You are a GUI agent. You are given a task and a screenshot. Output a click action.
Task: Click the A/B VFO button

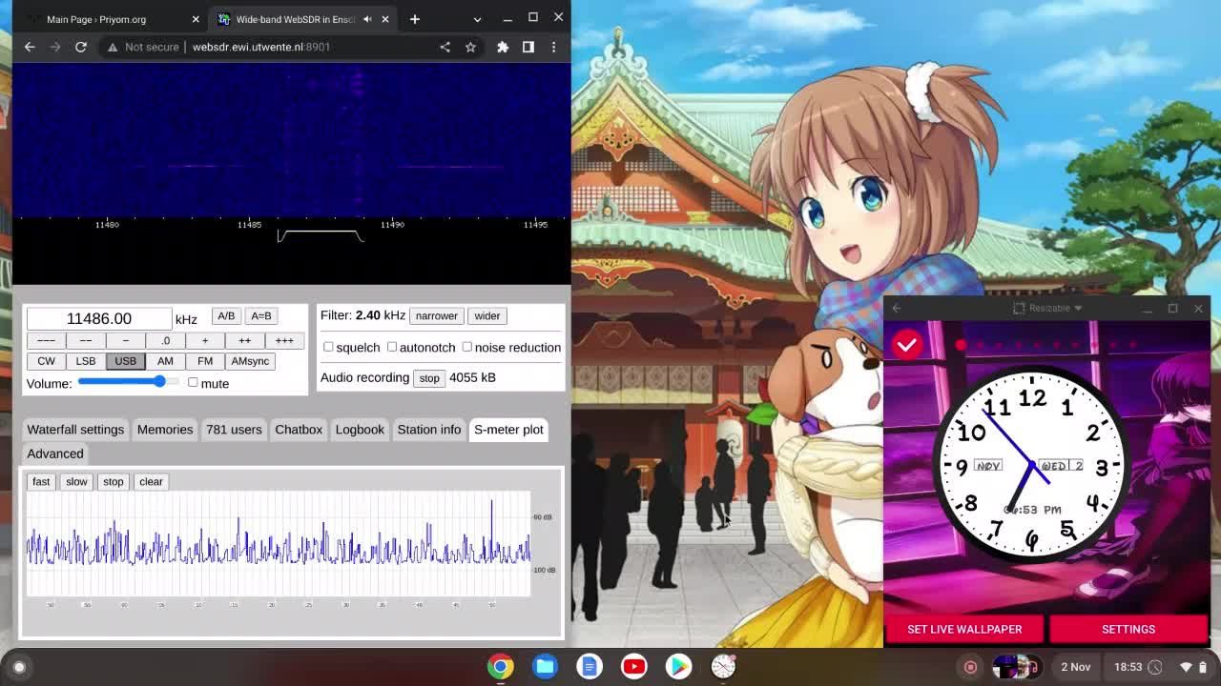[226, 316]
